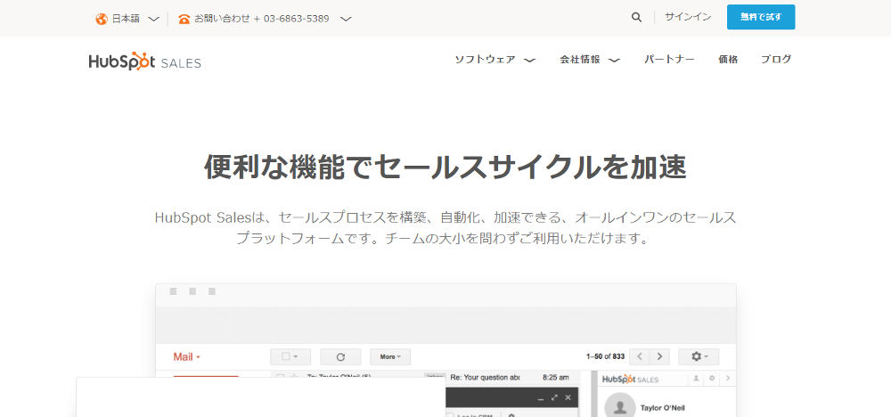Open the red Mail dropdown in mockup
Image resolution: width=891 pixels, height=417 pixels.
point(187,356)
